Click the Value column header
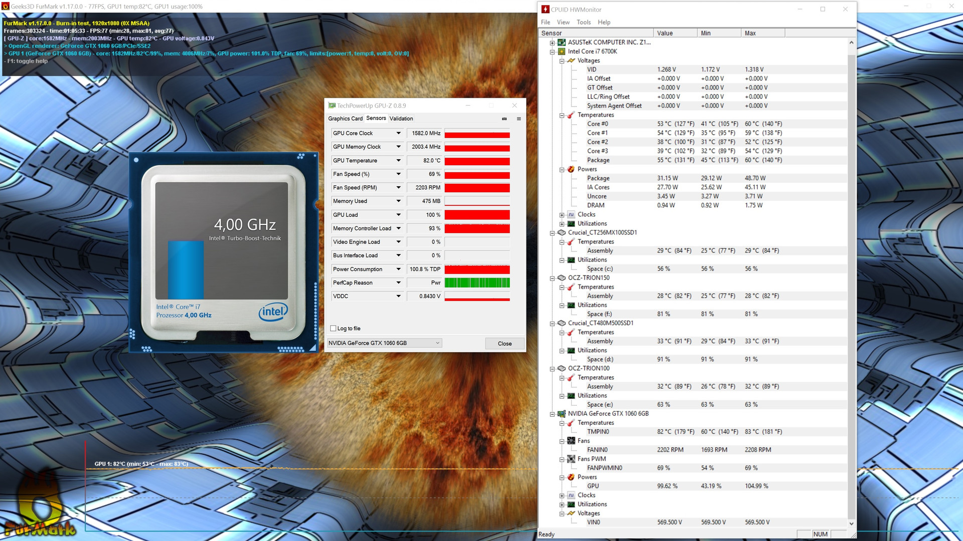The image size is (963, 541). [675, 33]
